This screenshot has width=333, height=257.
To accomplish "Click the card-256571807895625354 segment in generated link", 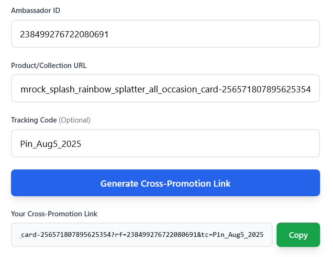I will [66, 235].
